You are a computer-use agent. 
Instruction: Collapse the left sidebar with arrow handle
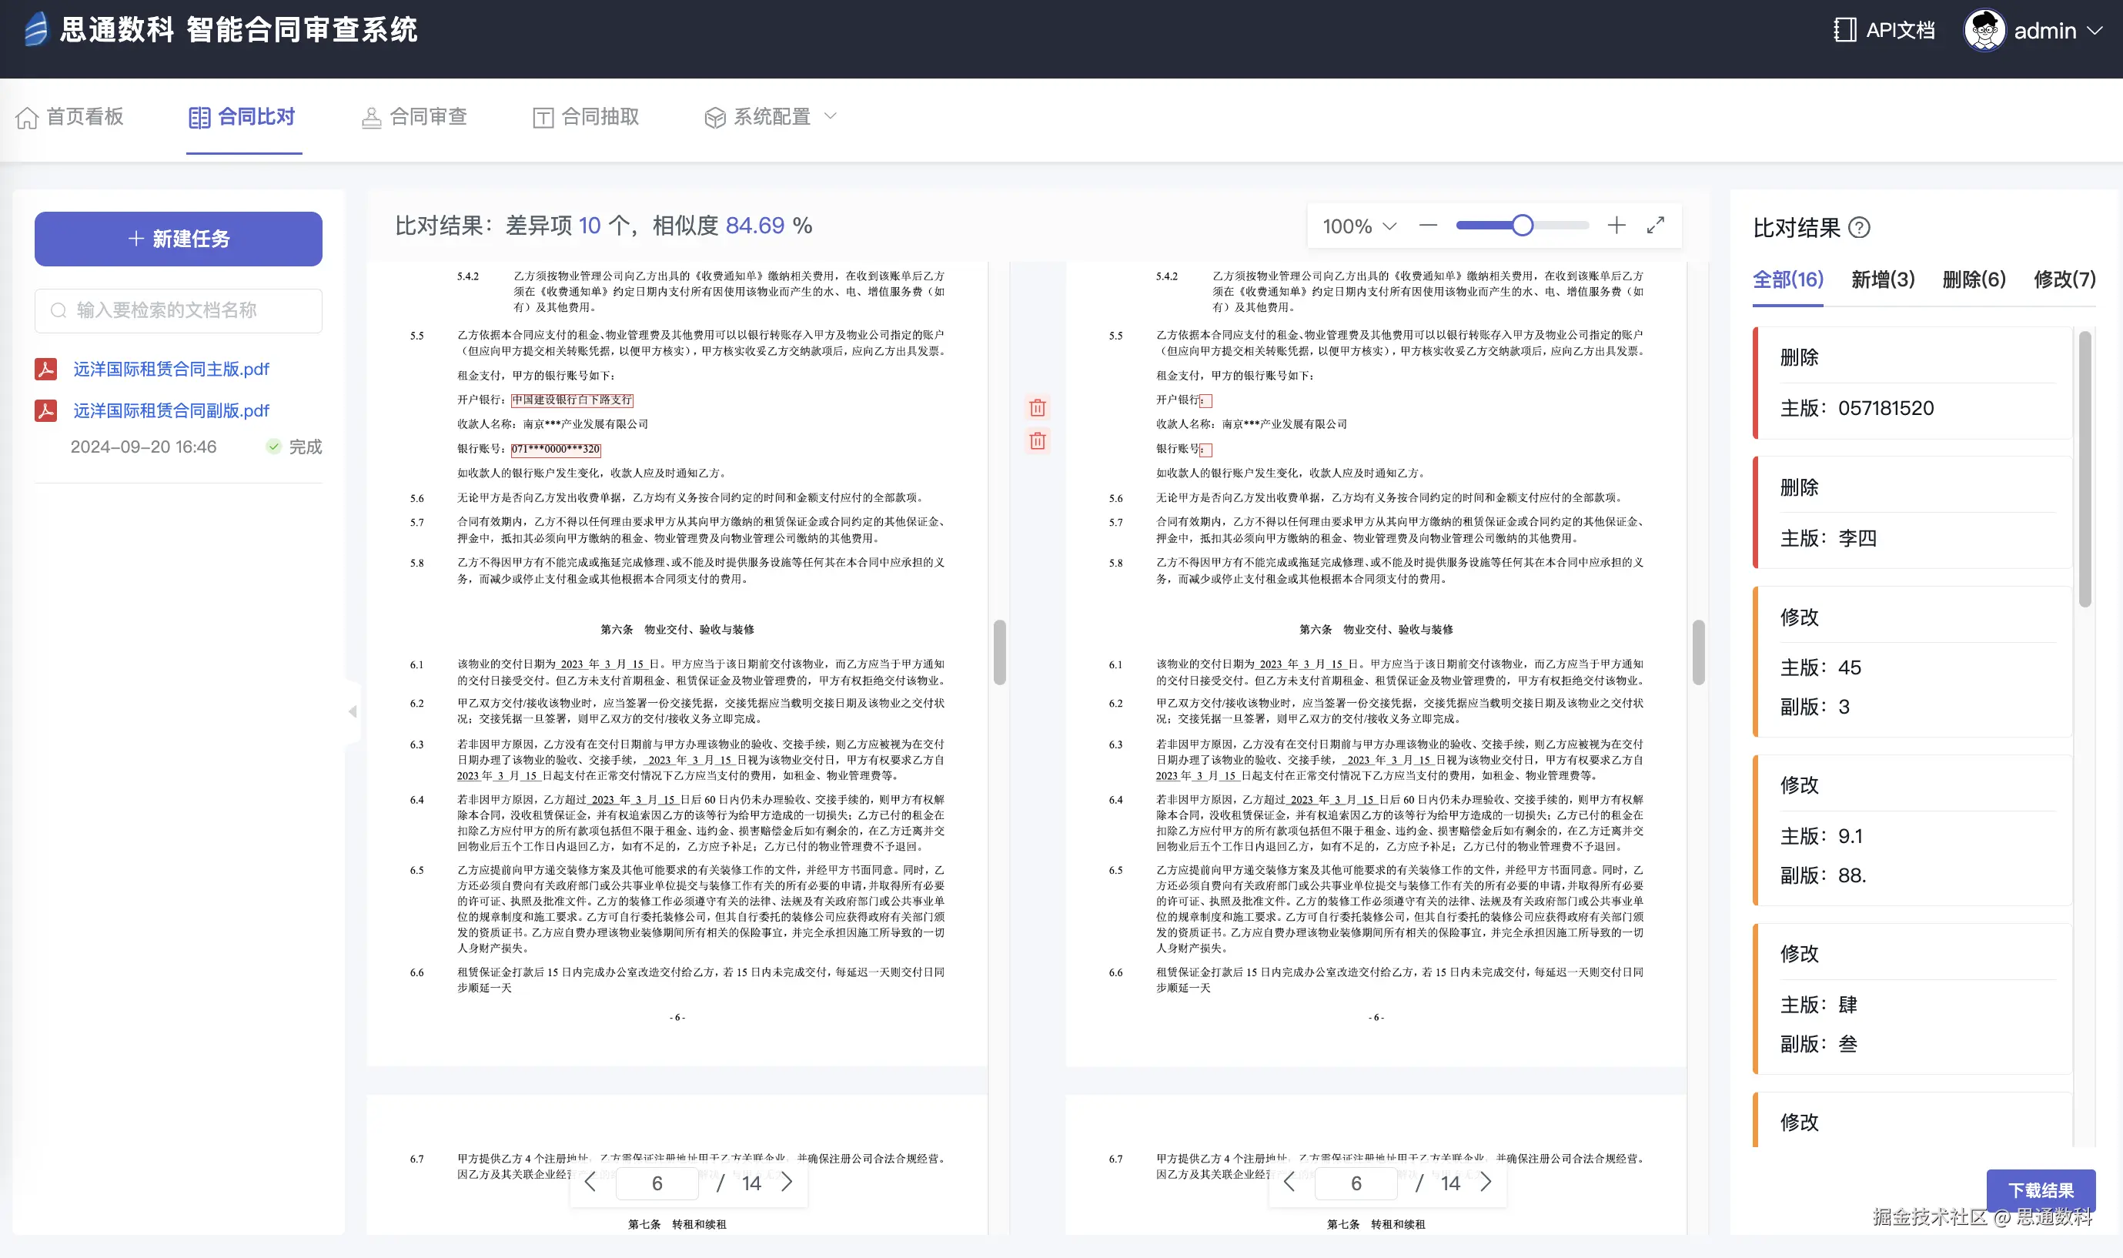pos(353,712)
